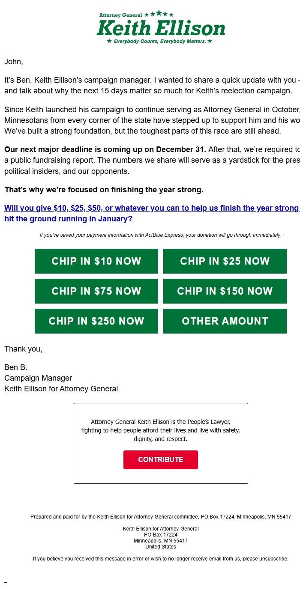Image resolution: width=300 pixels, height=614 pixels.
Task: Click the ActBlue Express payment notice text
Action: pos(160,235)
